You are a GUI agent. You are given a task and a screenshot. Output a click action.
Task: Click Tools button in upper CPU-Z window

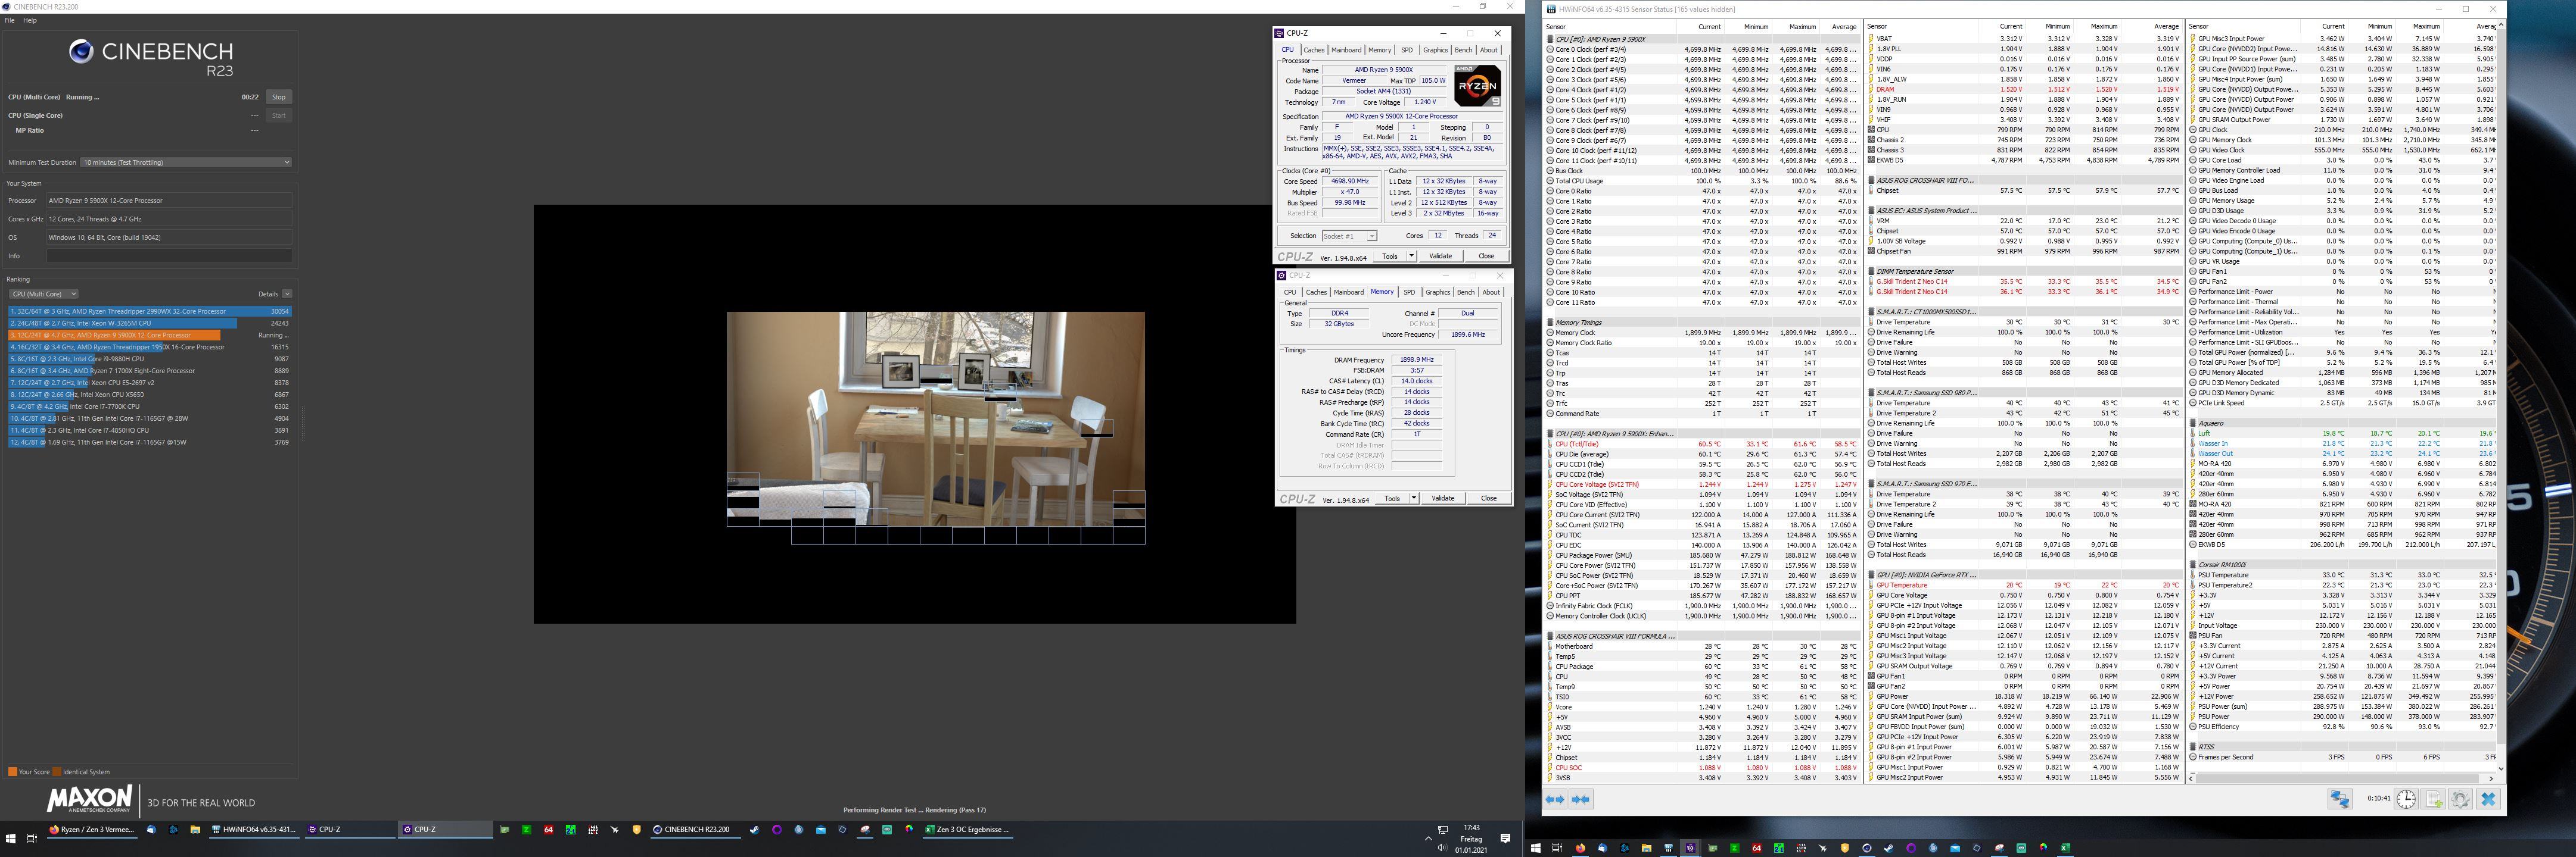point(1390,256)
